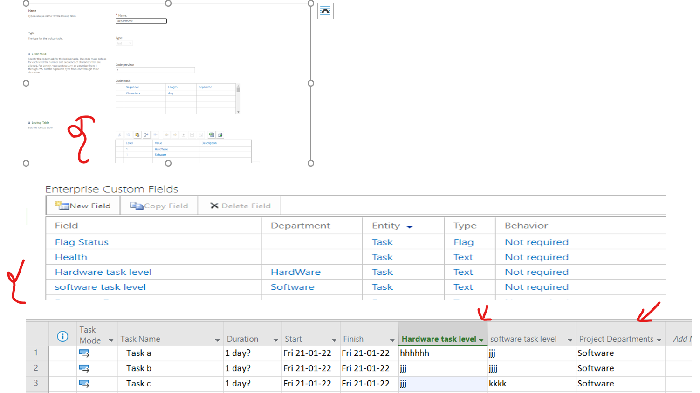Click the New Field button
The width and height of the screenshot is (700, 393).
(82, 205)
